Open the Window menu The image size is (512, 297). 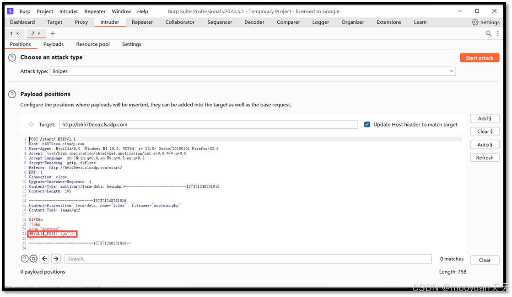point(121,11)
